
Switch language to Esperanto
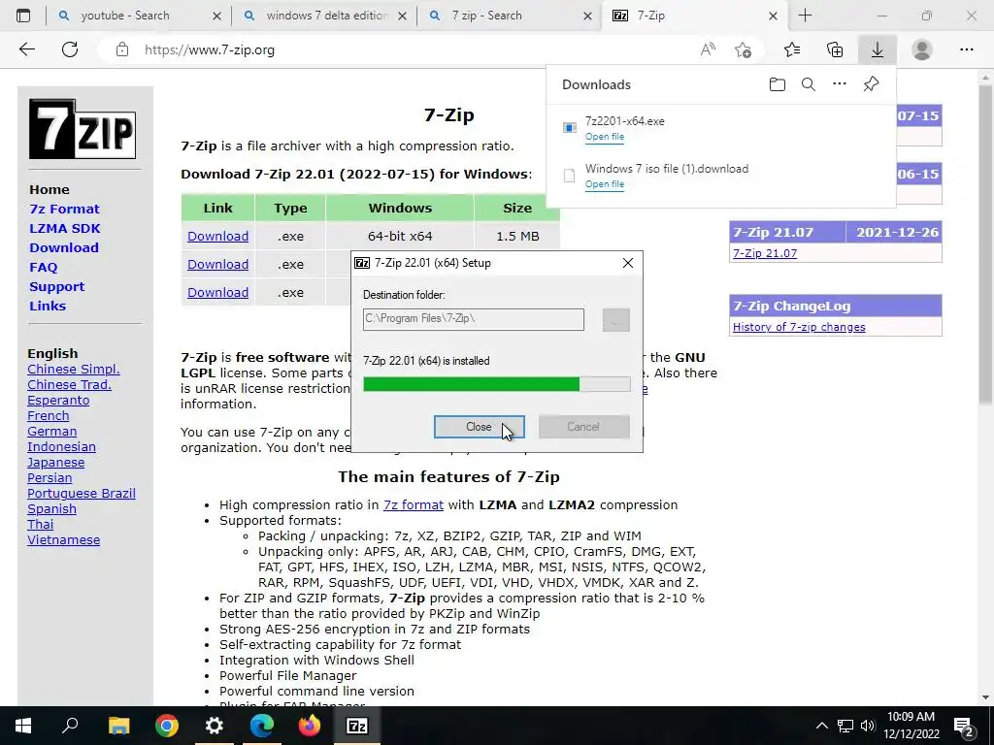58,401
